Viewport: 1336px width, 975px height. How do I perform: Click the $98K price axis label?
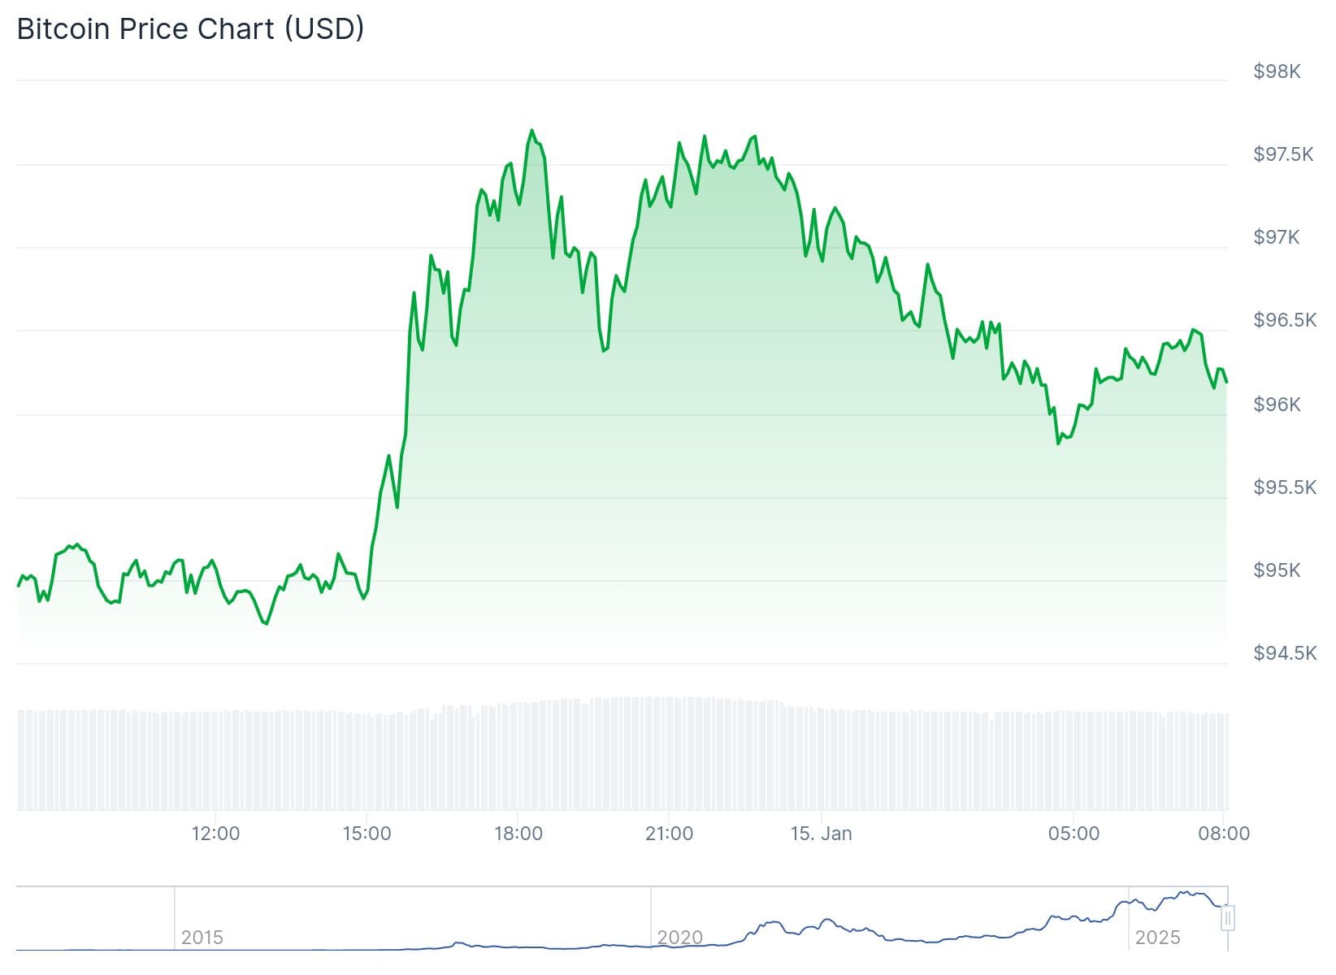pyautogui.click(x=1277, y=71)
